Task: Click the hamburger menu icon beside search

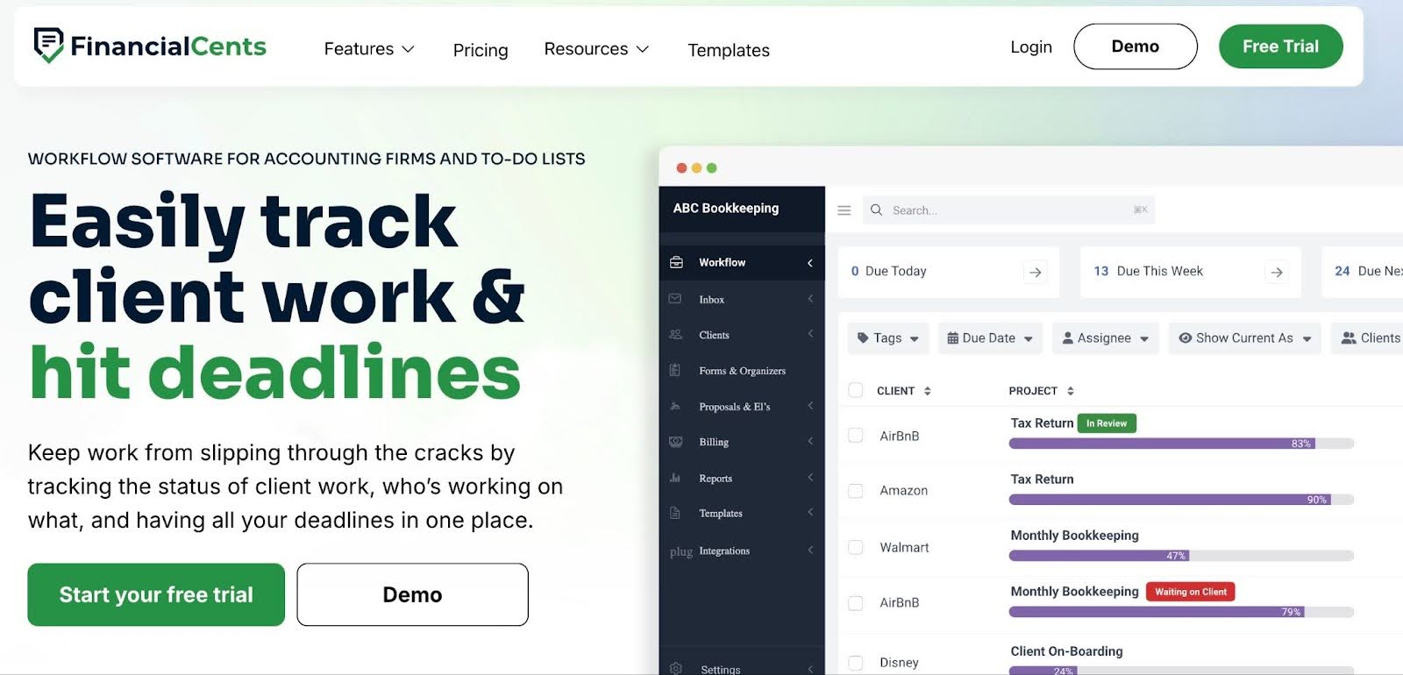Action: coord(844,210)
